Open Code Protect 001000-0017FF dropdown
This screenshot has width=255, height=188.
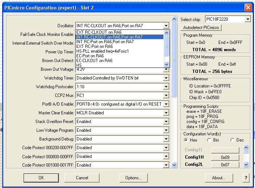click(166, 165)
